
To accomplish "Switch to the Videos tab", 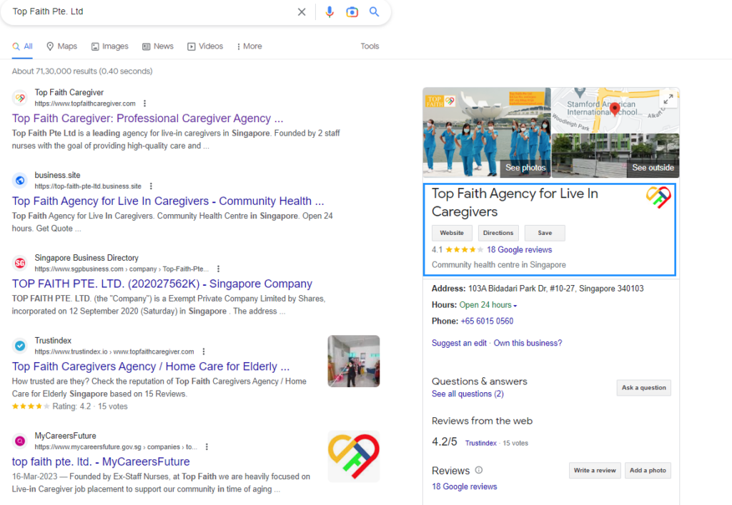I will coord(205,46).
